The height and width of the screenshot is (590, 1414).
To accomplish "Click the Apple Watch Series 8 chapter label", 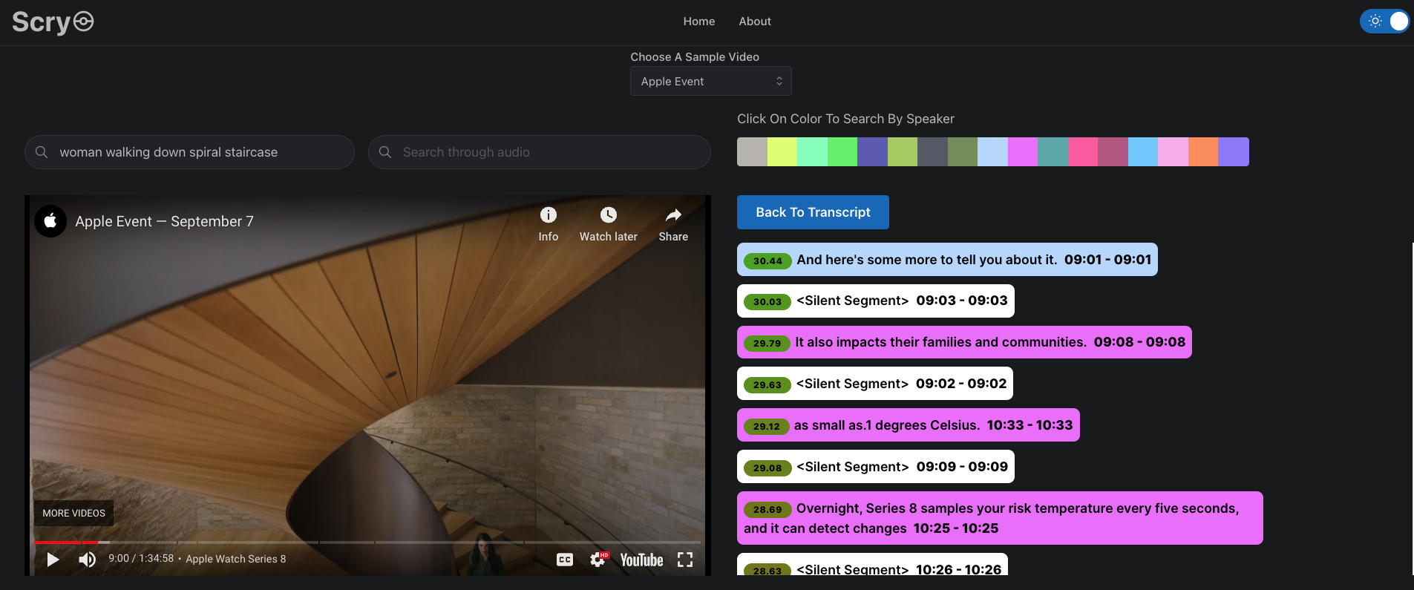I will click(235, 559).
